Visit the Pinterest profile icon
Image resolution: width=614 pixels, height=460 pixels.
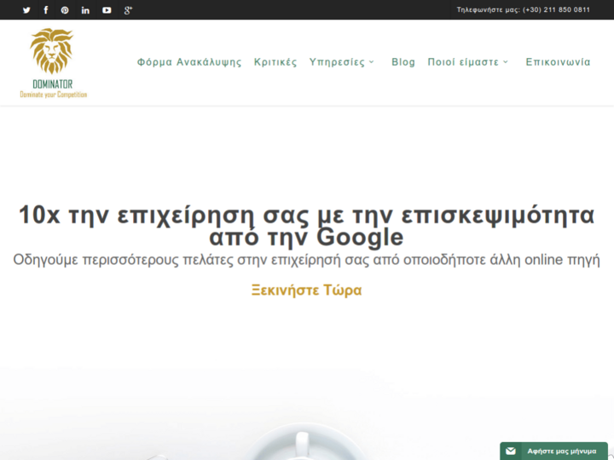click(x=65, y=10)
